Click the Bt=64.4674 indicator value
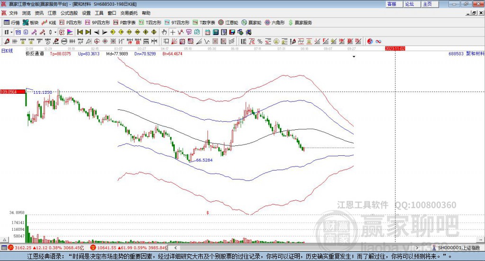The image size is (485, 261). coord(172,54)
